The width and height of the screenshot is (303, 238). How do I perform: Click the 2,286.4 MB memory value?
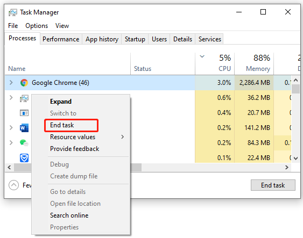(255, 83)
